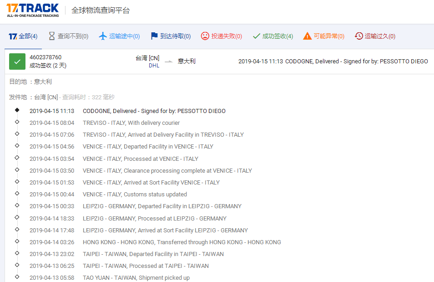This screenshot has width=434, height=282.
Task: Toggle the green delivered checkmark box
Action: point(17,62)
